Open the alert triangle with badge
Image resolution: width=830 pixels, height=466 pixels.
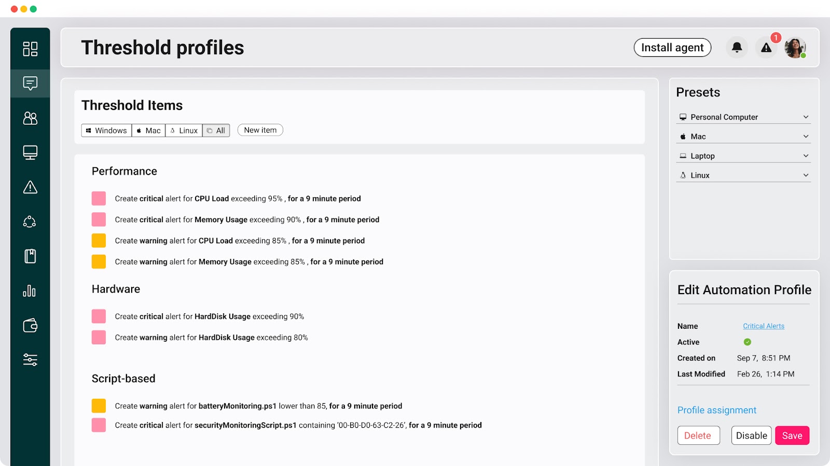click(x=766, y=48)
